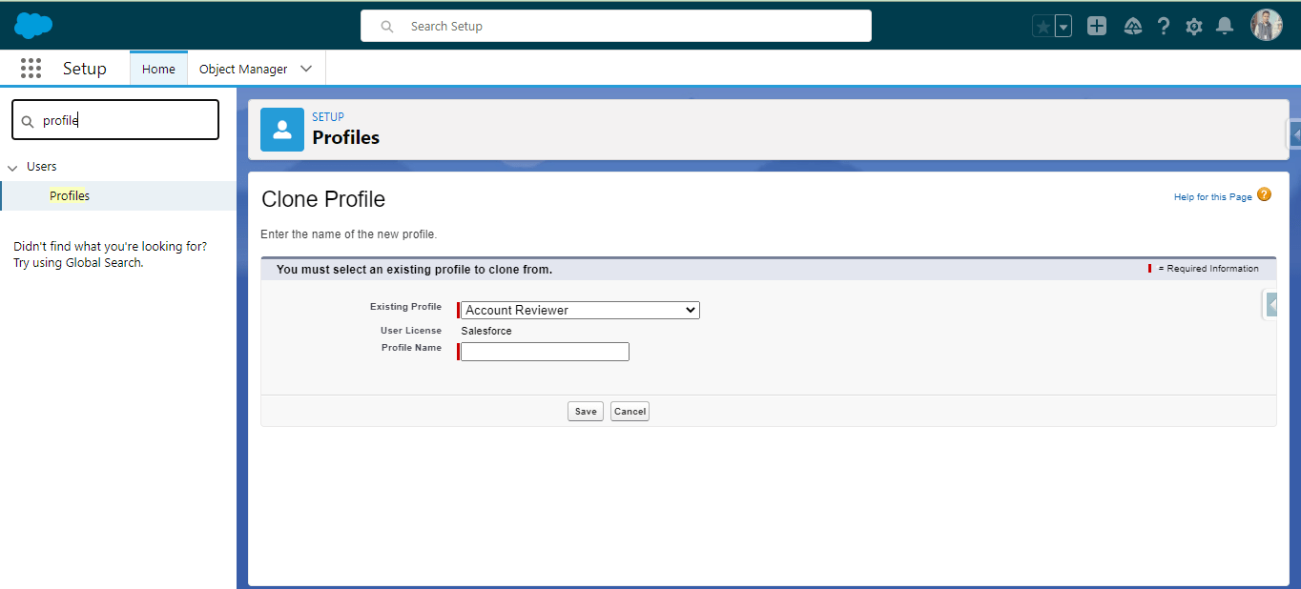The height and width of the screenshot is (589, 1301).
Task: Open the 'Help for this Page' link
Action: tap(1212, 197)
